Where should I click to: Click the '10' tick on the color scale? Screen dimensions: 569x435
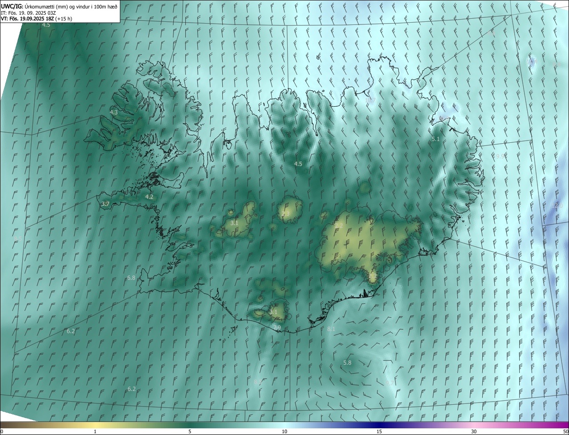pos(284,432)
